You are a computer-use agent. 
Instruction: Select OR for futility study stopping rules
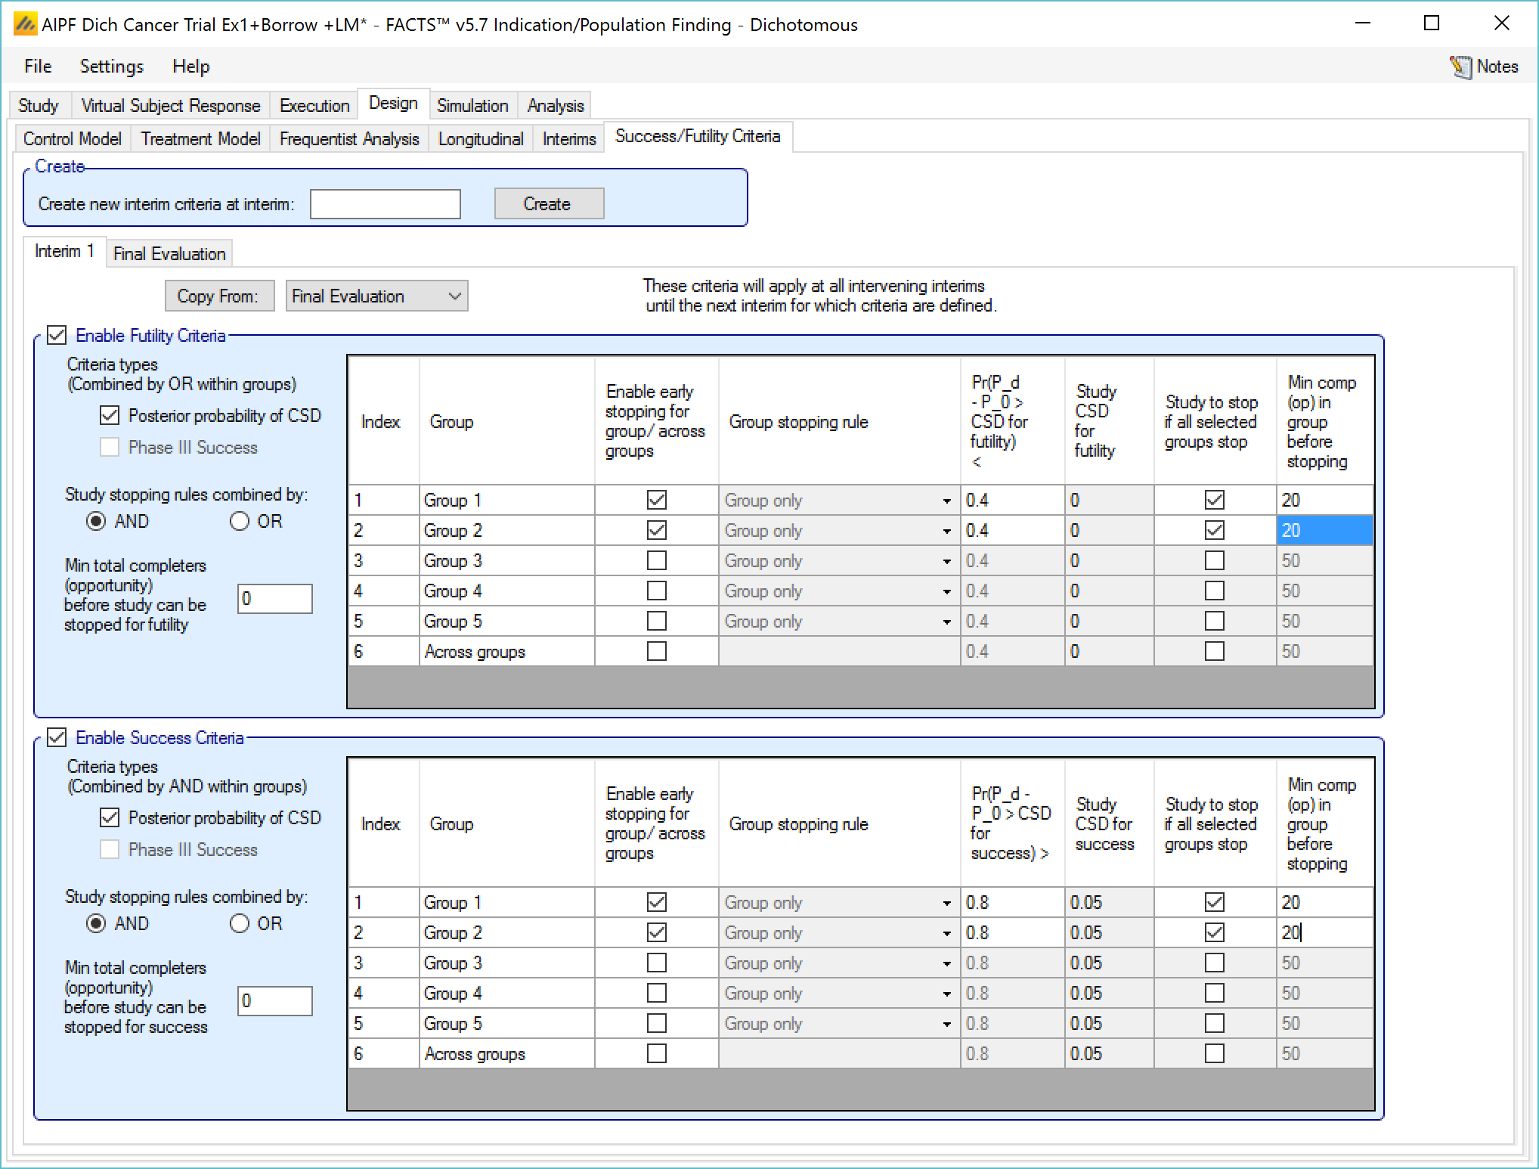tap(240, 522)
